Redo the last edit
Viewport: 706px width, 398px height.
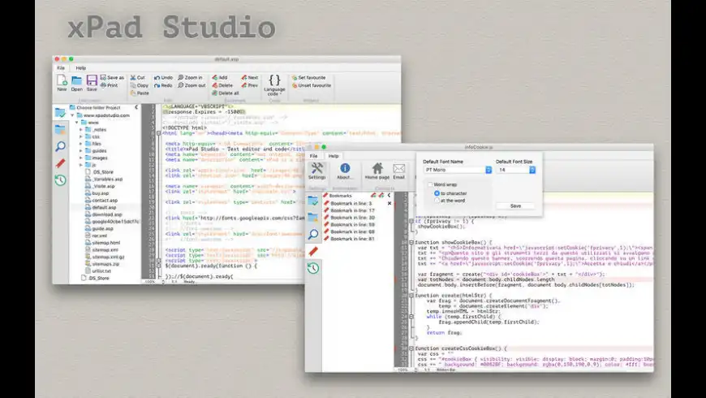coord(163,85)
